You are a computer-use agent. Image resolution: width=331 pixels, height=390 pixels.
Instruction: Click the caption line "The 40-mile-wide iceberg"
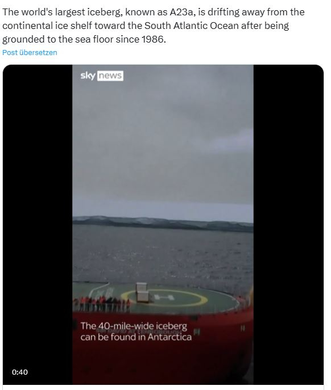[x=134, y=326]
